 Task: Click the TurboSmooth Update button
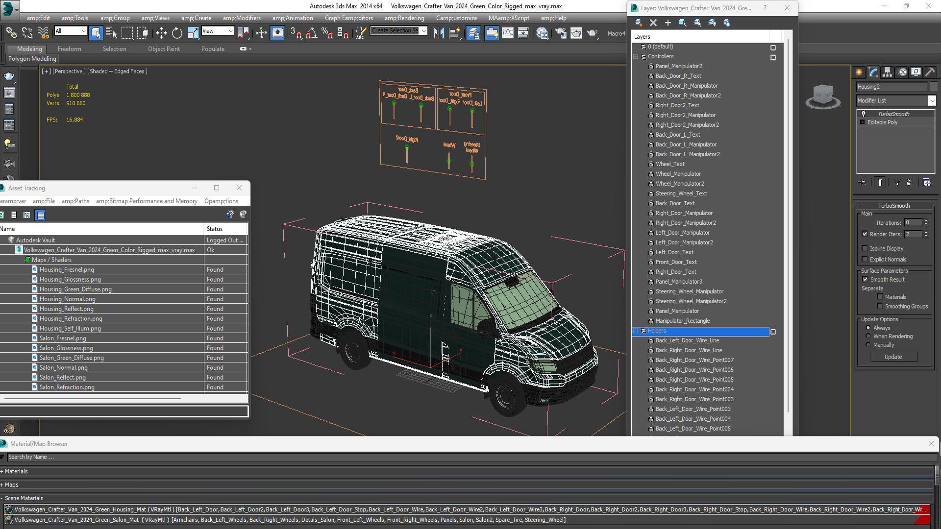[893, 357]
